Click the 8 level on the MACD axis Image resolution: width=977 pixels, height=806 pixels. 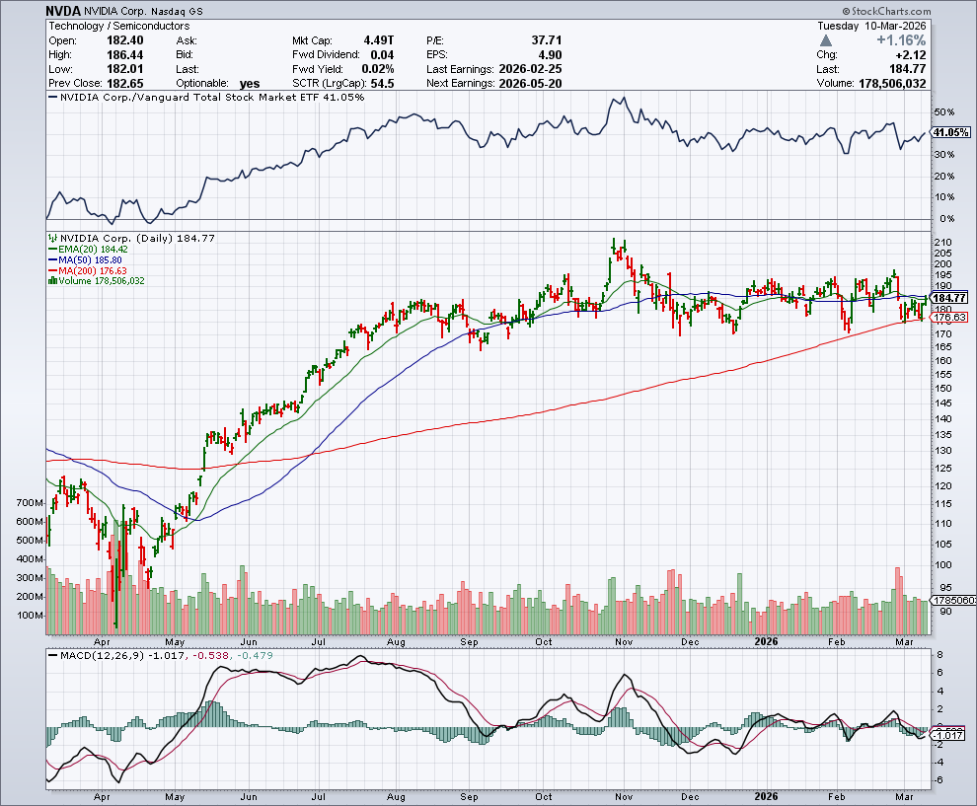coord(940,655)
